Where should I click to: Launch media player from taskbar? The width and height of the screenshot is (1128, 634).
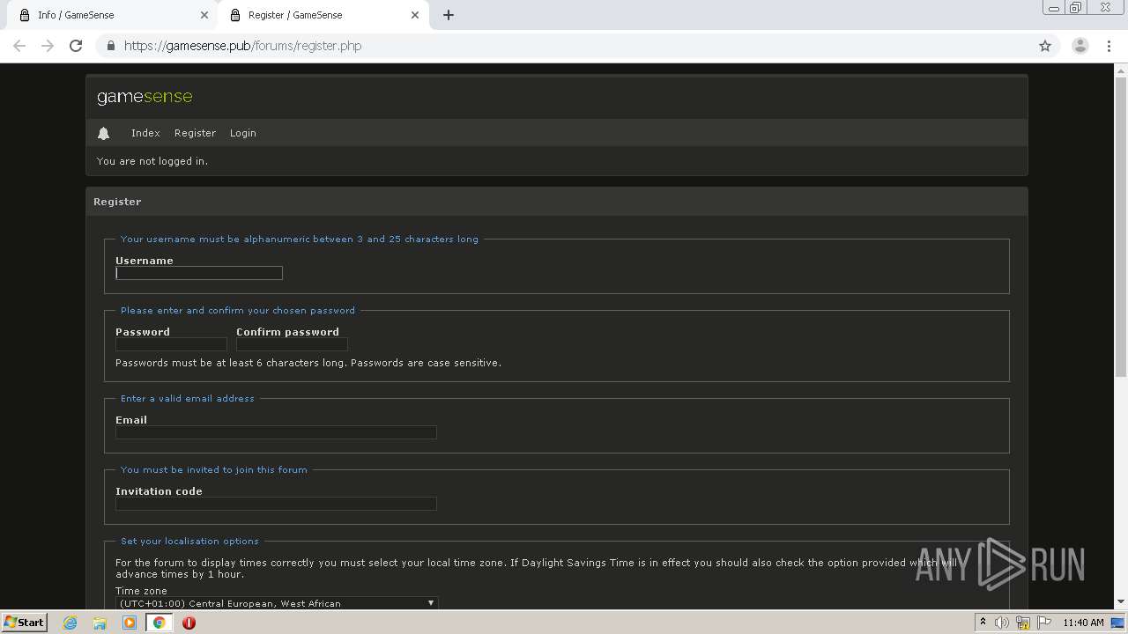click(130, 623)
